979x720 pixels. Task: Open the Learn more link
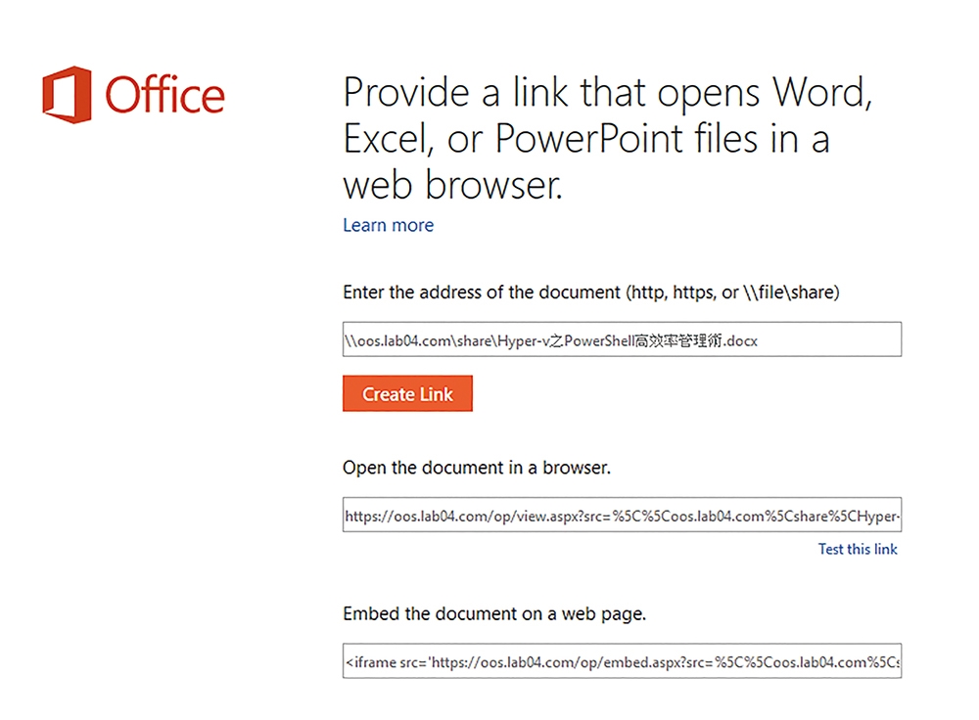[x=388, y=225]
